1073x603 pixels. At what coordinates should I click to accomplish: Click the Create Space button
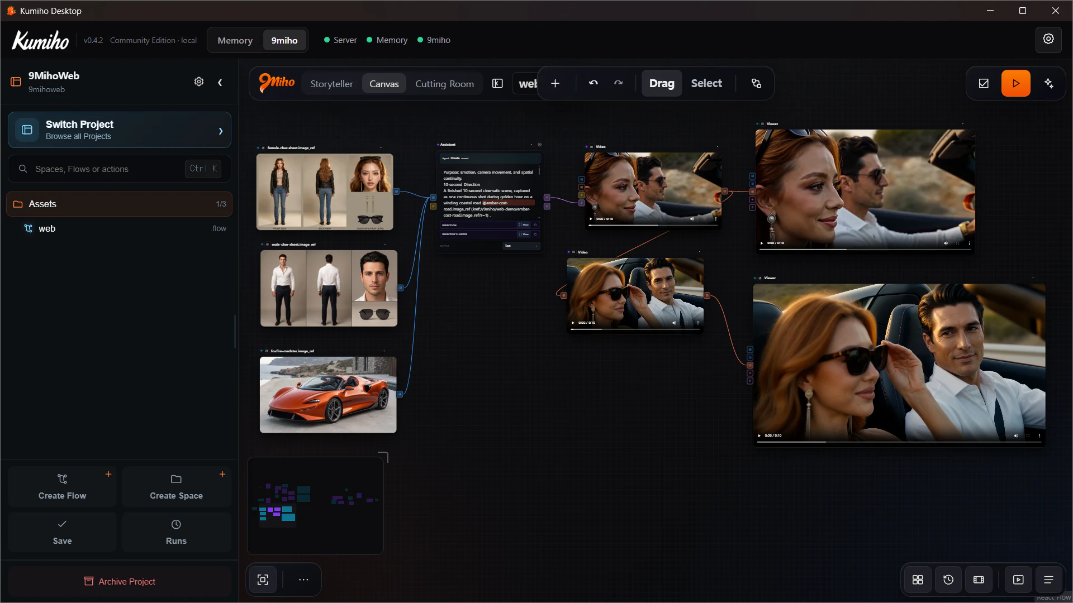coord(176,487)
